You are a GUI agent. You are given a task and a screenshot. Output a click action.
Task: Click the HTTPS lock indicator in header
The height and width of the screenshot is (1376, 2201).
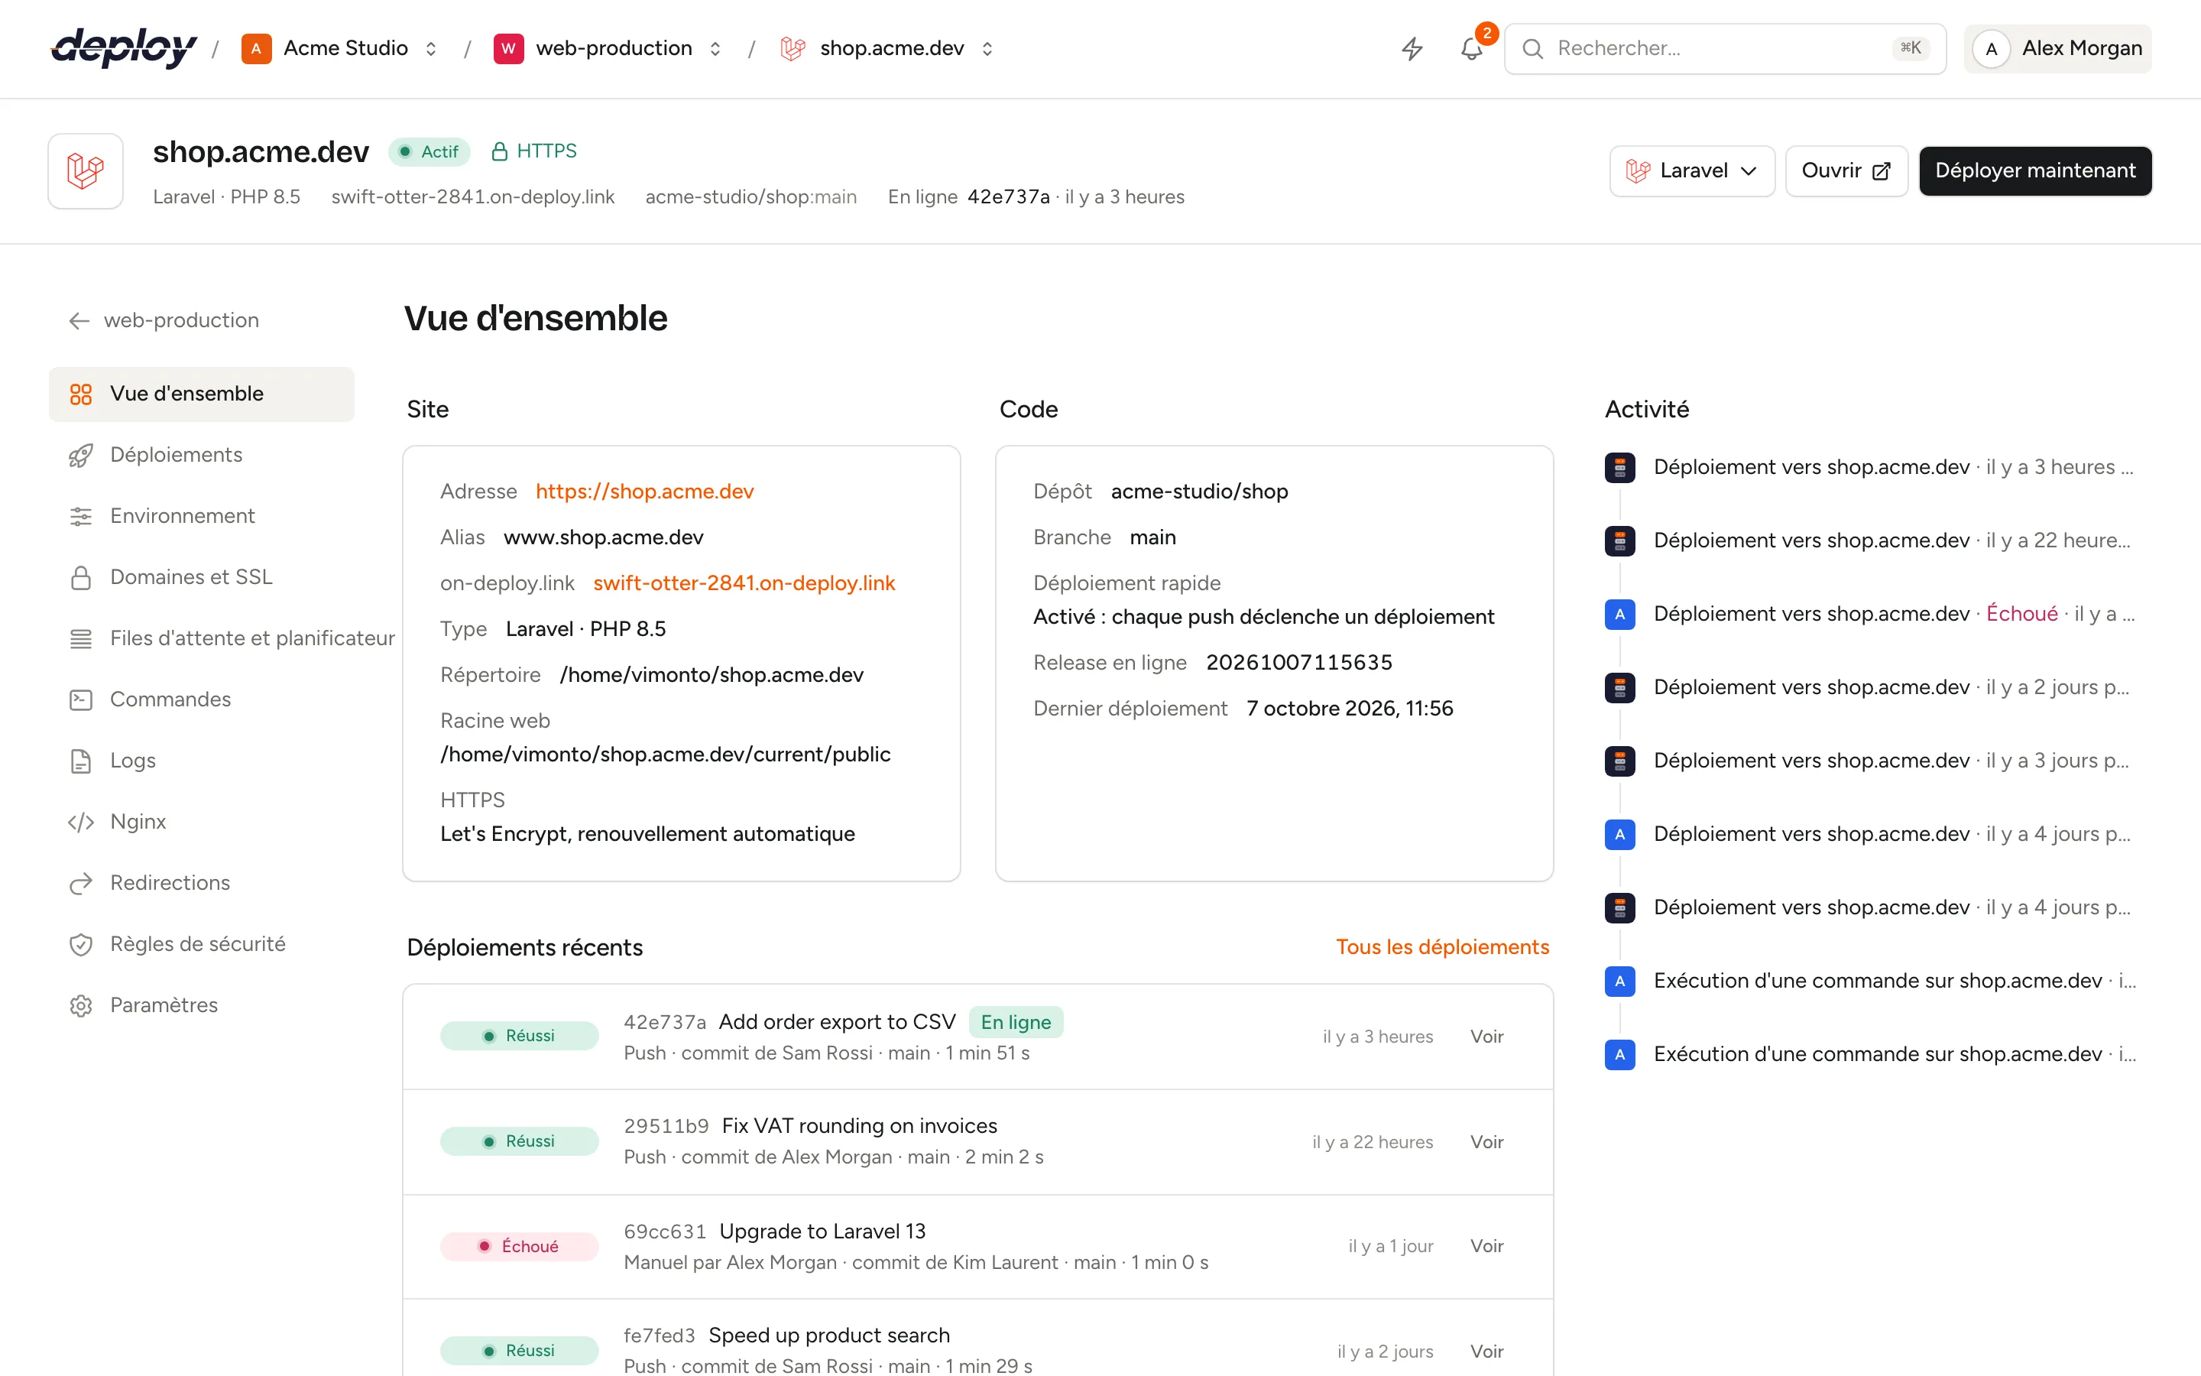(534, 151)
